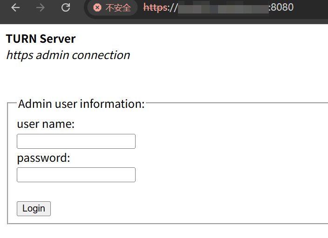Click the word Server in the heading
The image size is (328, 238).
57,39
